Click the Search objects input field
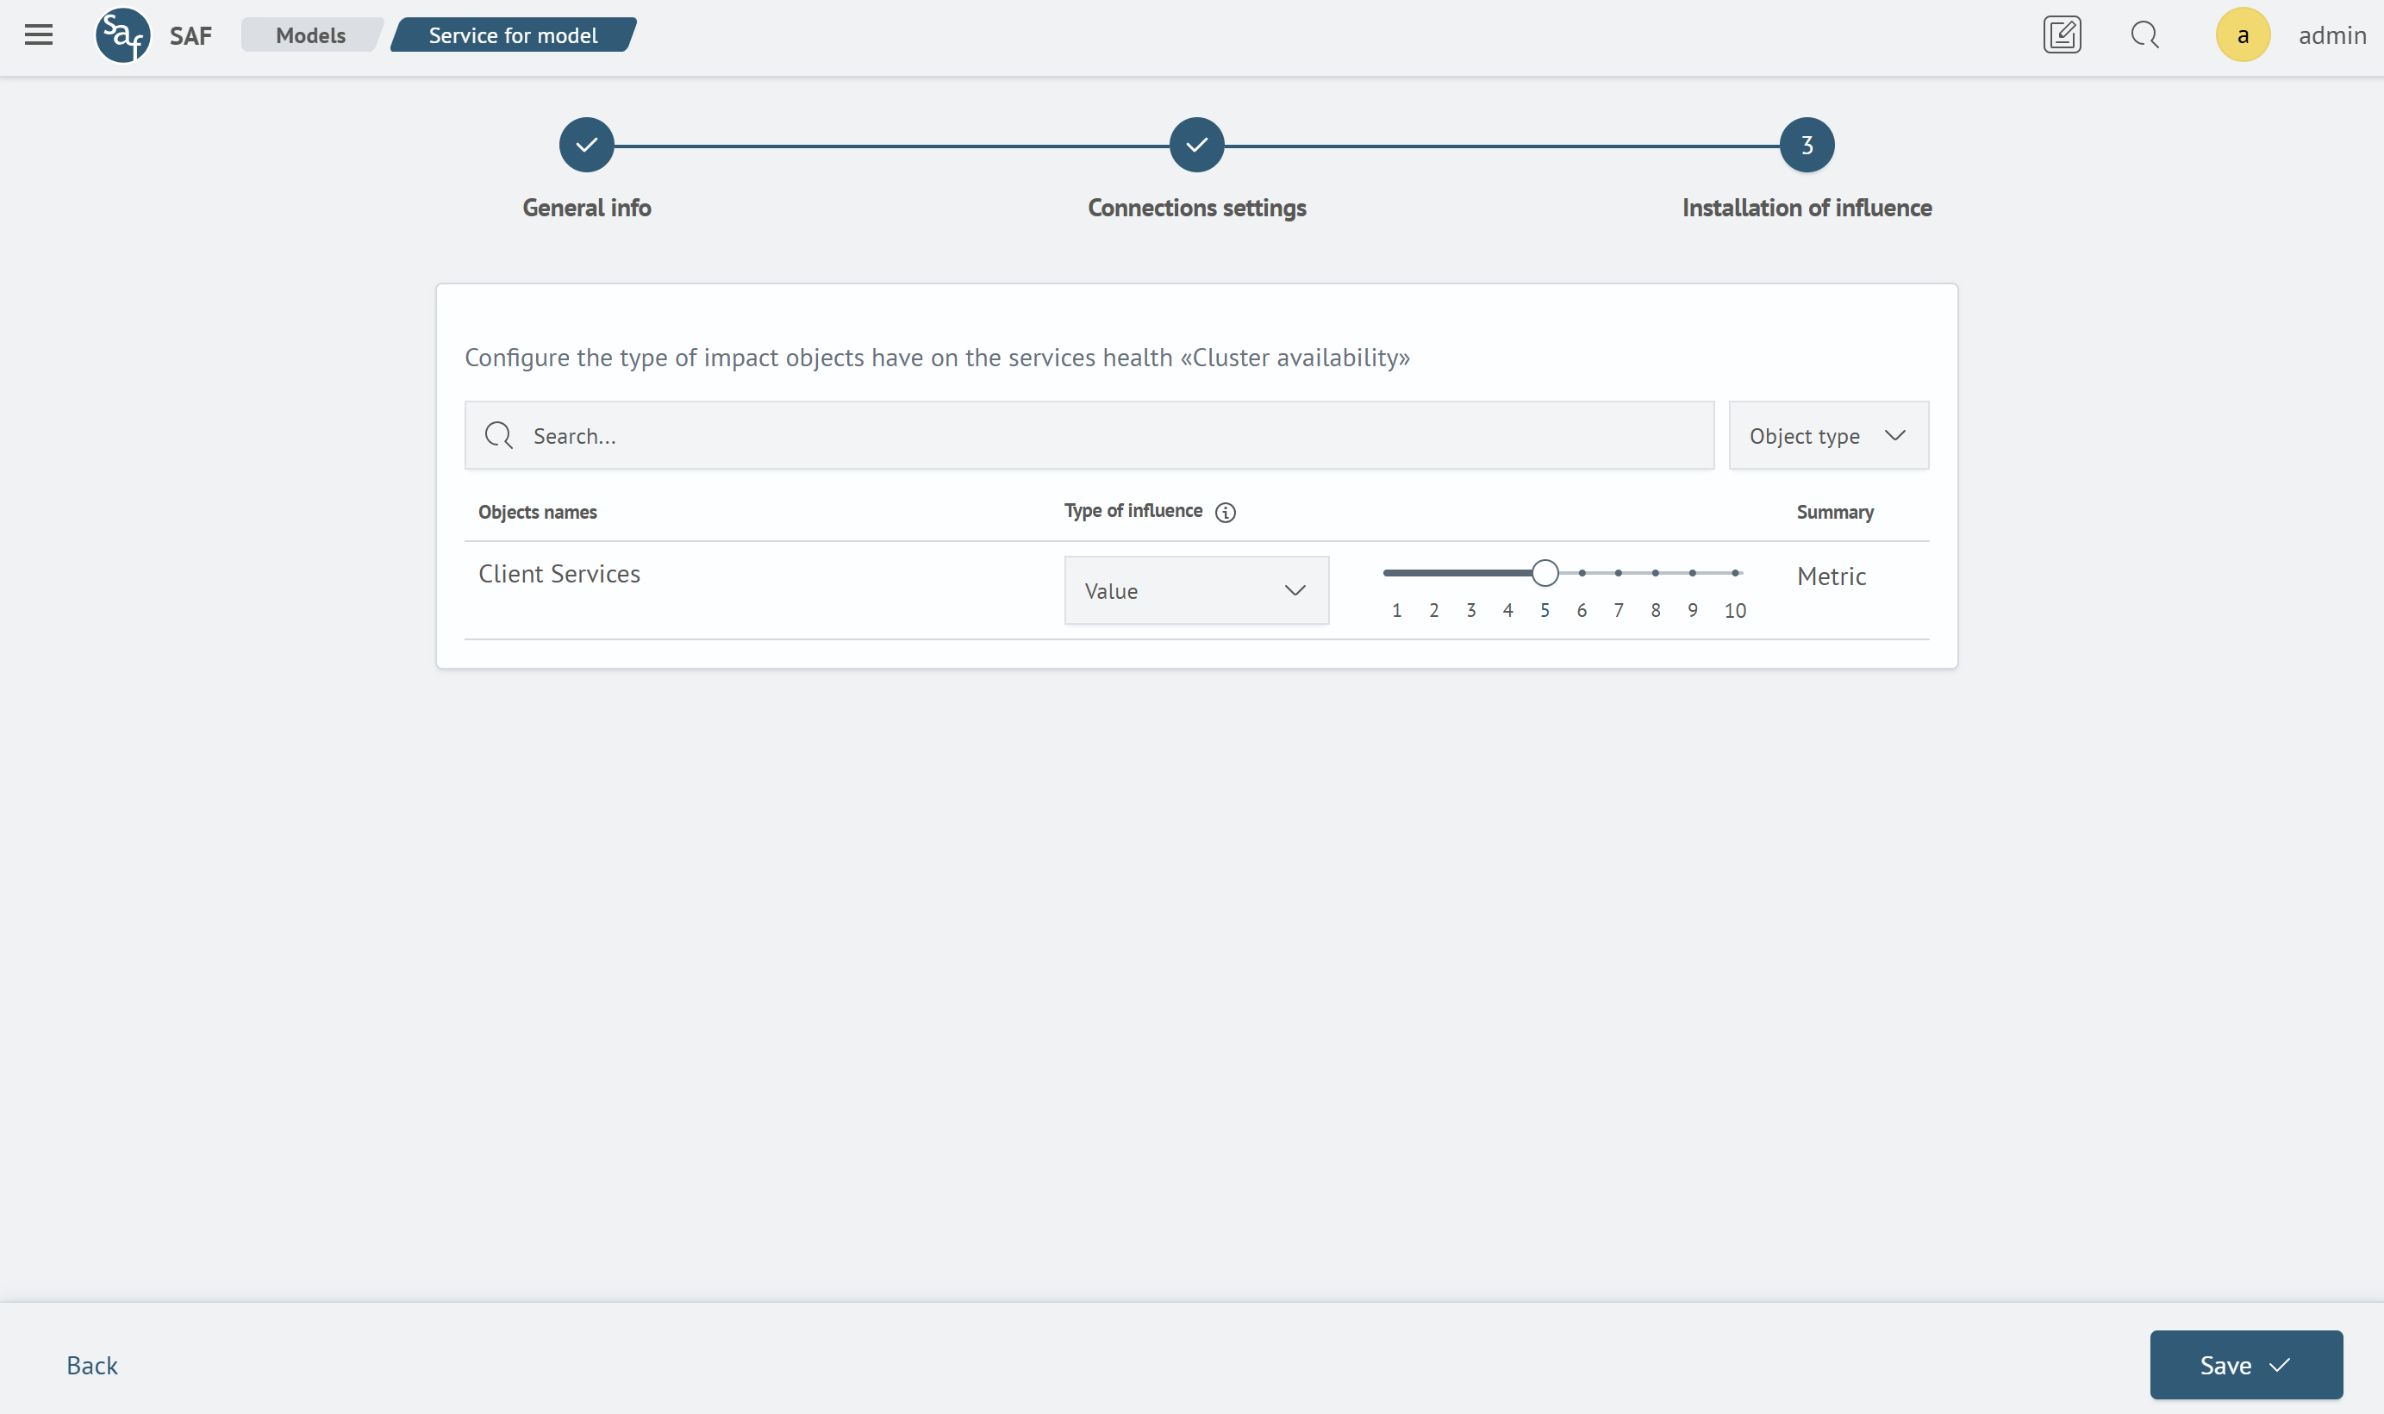 tap(1089, 435)
